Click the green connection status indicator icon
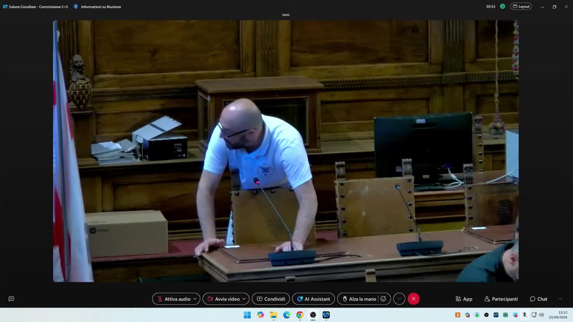573x322 pixels. [503, 7]
